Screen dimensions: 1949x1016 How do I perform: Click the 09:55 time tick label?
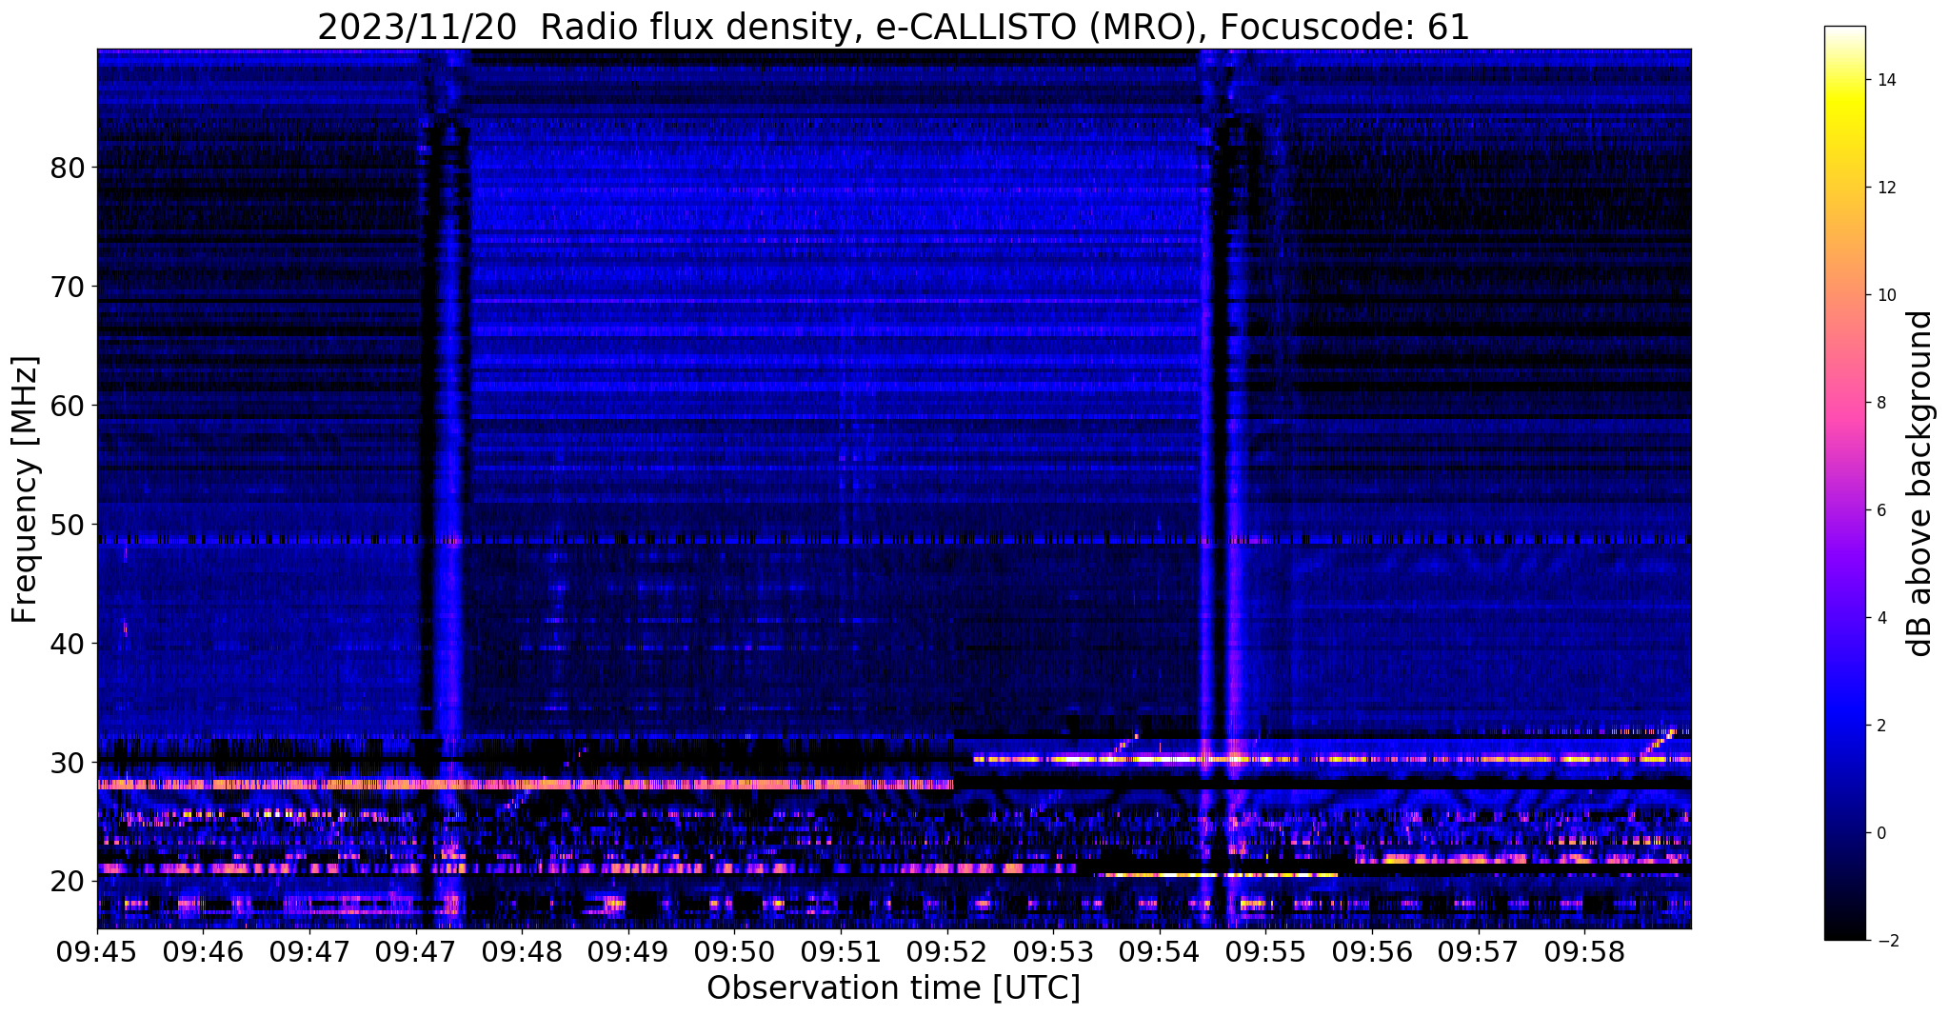pyautogui.click(x=1264, y=952)
